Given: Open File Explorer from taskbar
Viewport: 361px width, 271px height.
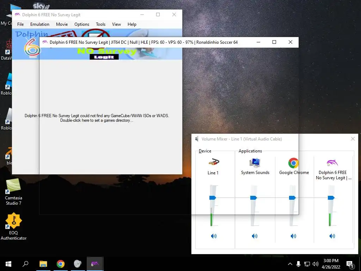Looking at the screenshot, I should tap(43, 264).
